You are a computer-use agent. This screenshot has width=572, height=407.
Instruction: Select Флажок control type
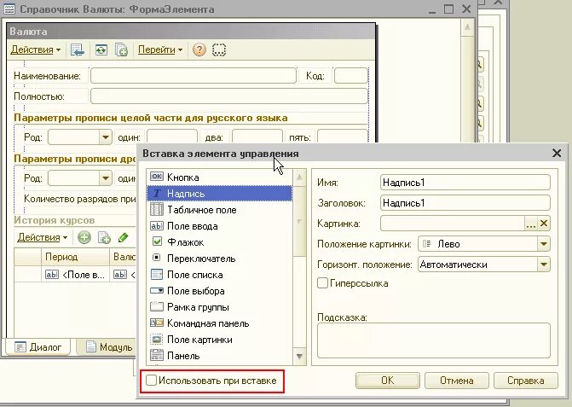pos(220,242)
